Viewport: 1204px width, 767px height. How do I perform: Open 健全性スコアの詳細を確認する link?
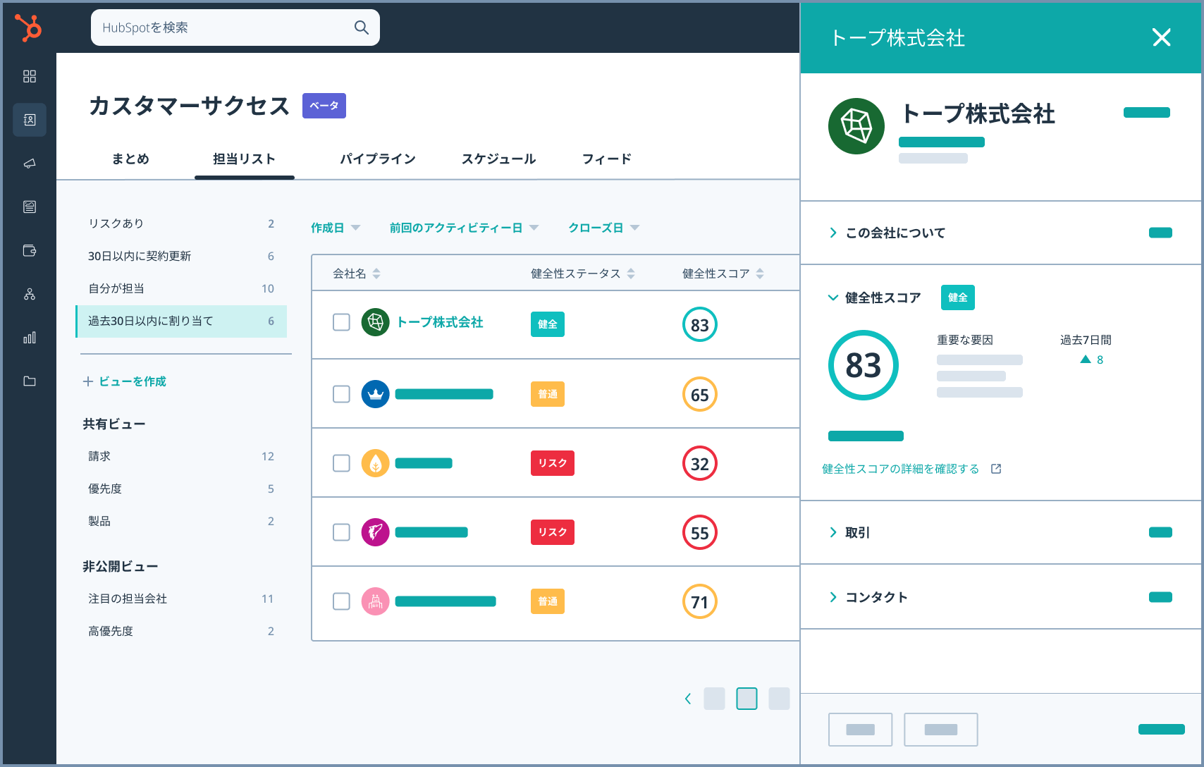point(900,469)
